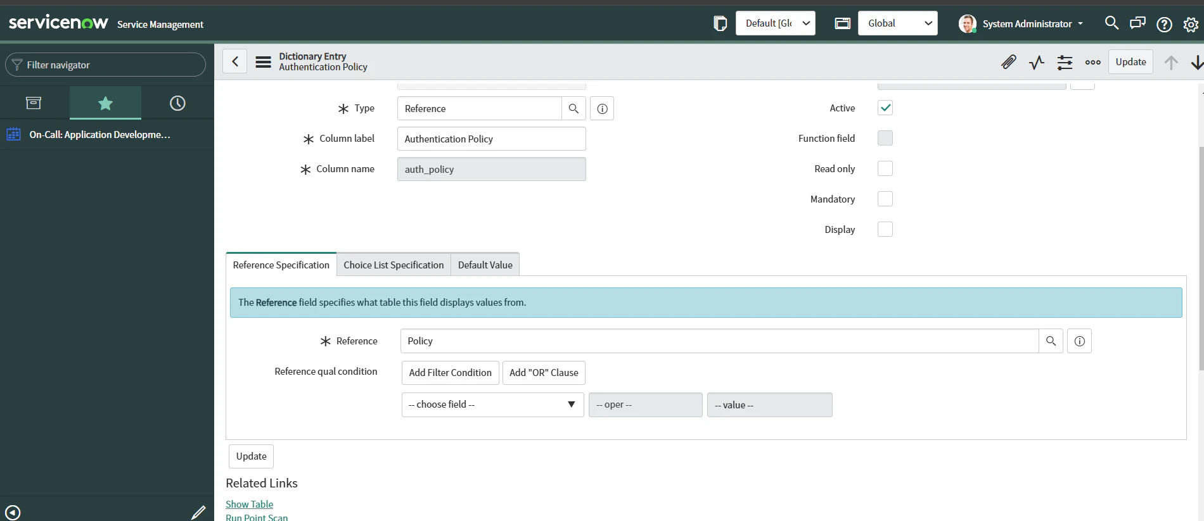Open the update set clipboard icon
The height and width of the screenshot is (521, 1204).
pos(720,23)
